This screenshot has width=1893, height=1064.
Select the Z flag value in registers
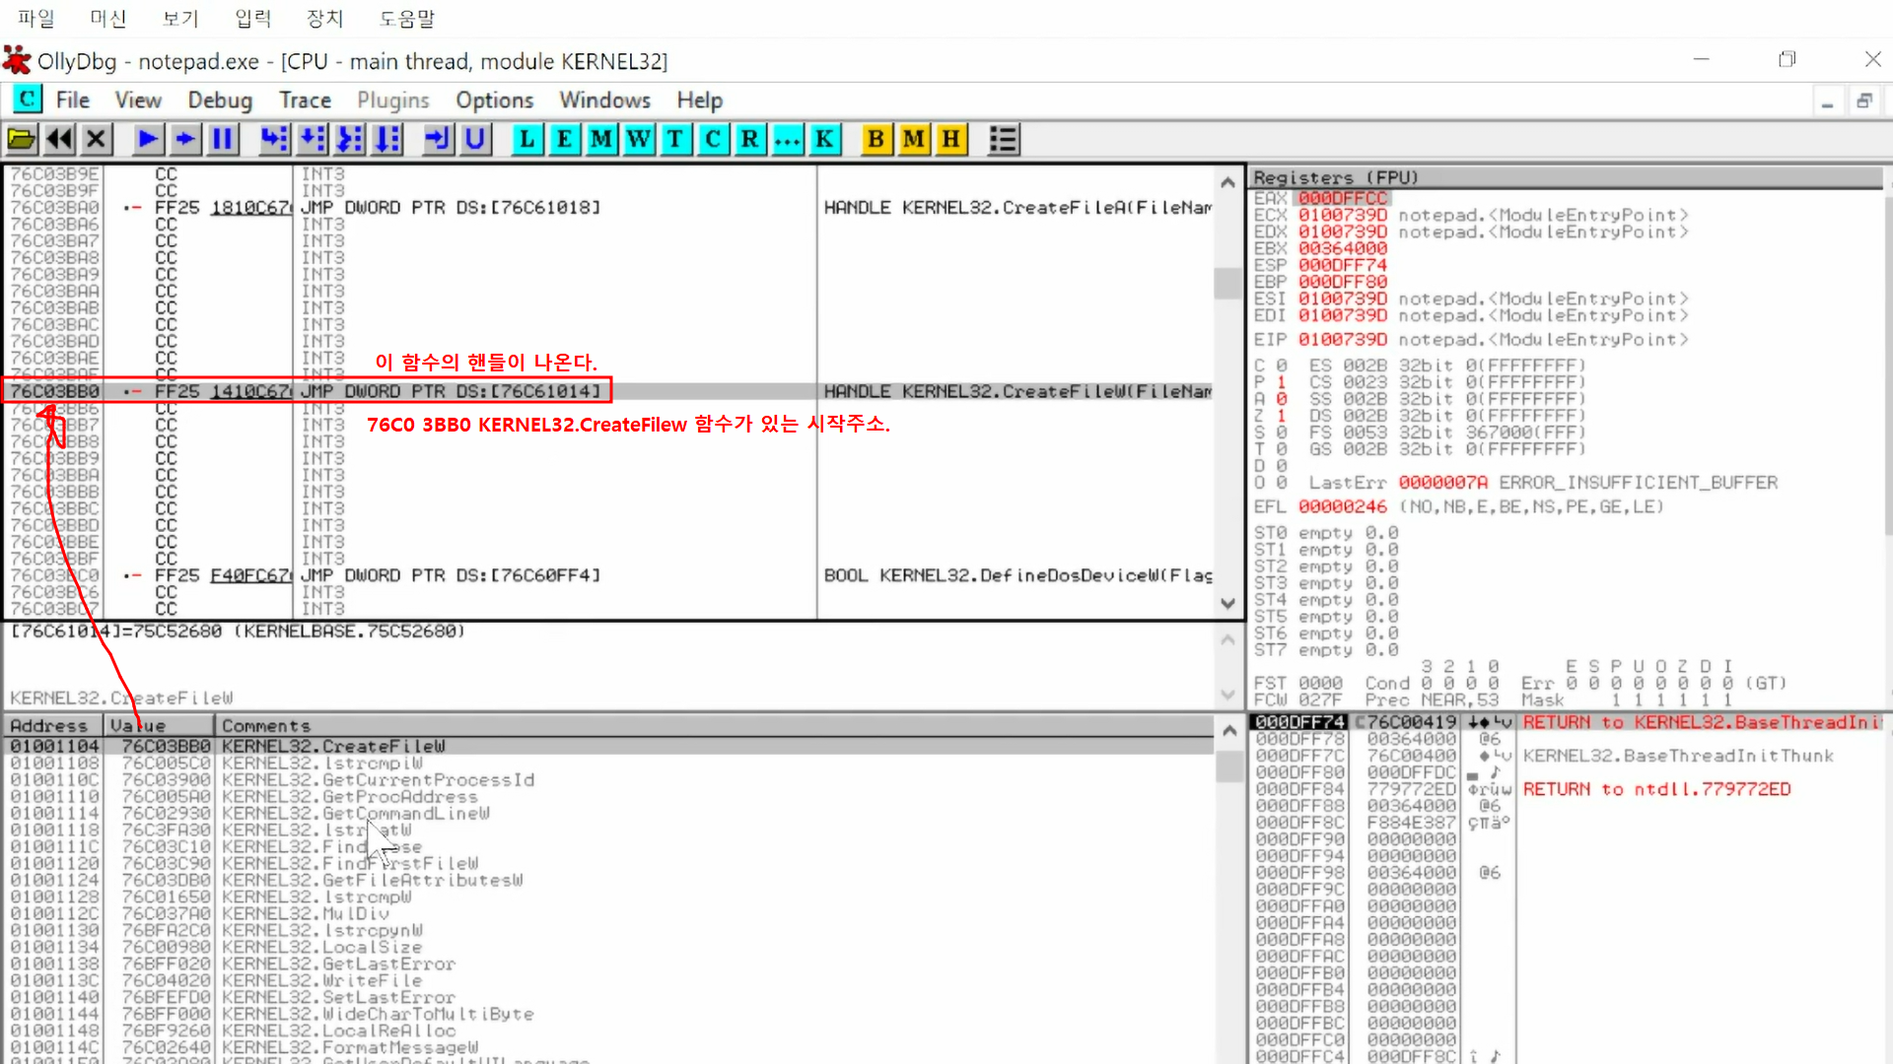pyautogui.click(x=1281, y=416)
